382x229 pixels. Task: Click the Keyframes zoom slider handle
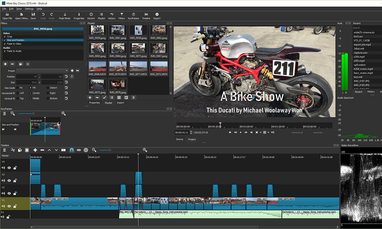coord(33,114)
